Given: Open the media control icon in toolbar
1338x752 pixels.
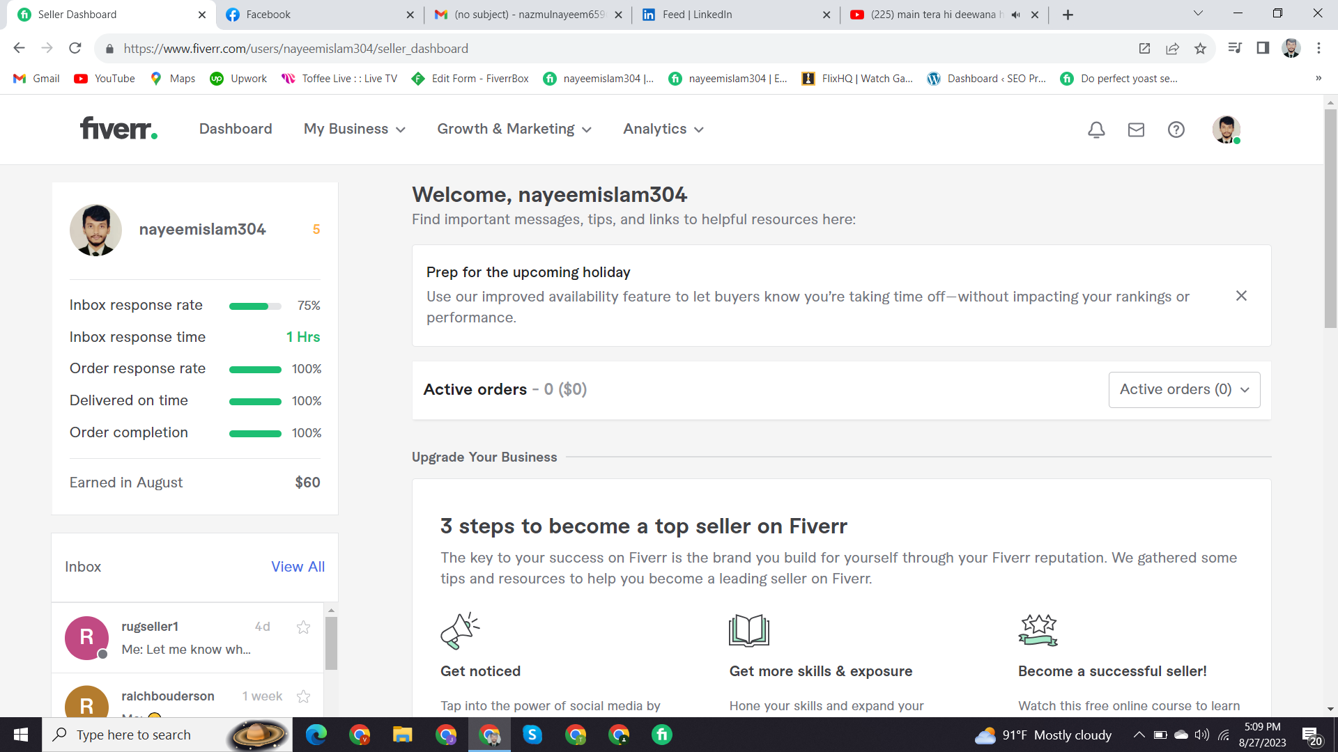Looking at the screenshot, I should 1235,48.
